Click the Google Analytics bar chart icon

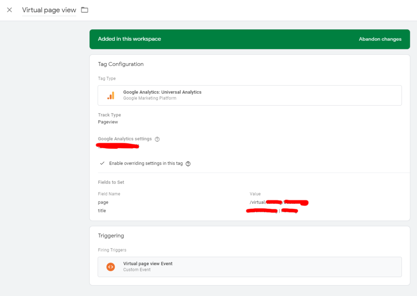pyautogui.click(x=111, y=95)
